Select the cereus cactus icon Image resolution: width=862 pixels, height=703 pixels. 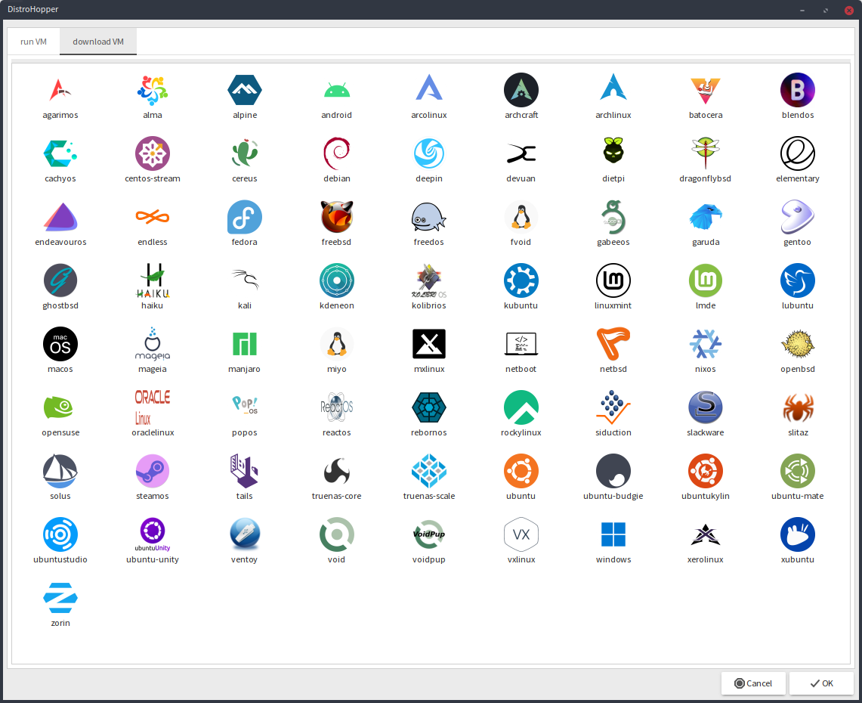click(x=245, y=153)
